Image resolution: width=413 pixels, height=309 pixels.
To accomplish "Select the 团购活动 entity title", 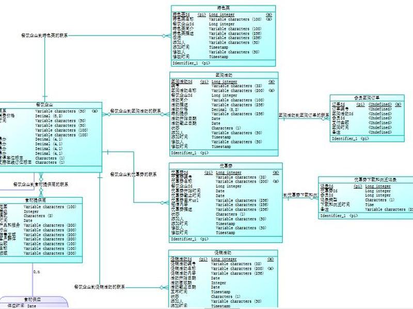I will [224, 75].
